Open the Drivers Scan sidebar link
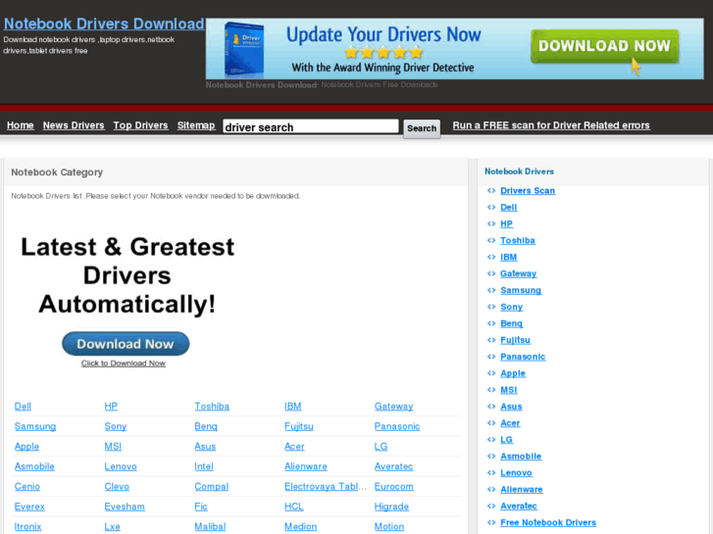 [528, 191]
